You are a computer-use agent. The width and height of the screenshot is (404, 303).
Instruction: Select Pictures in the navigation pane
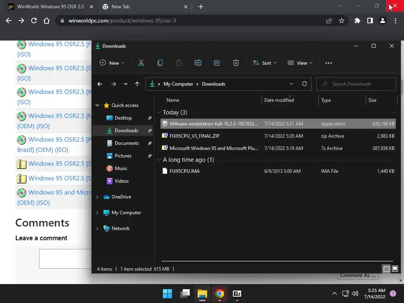123,155
